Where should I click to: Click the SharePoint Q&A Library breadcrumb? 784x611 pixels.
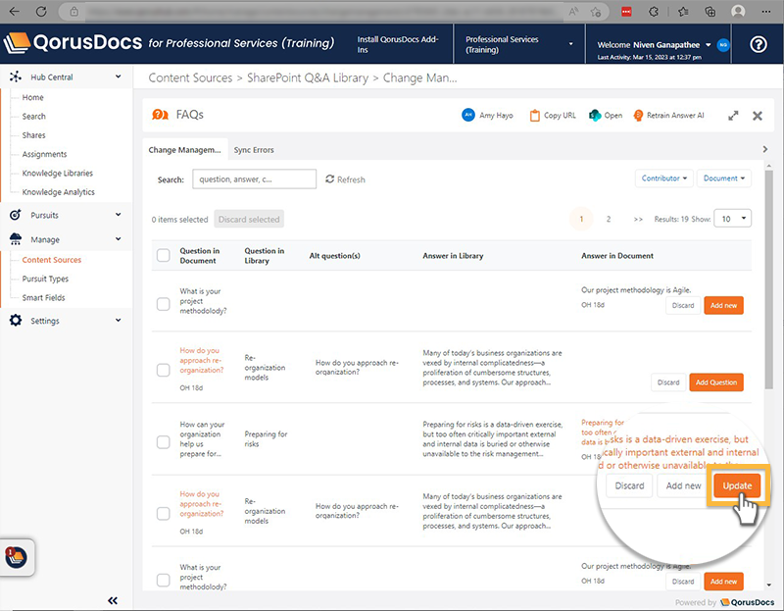pos(308,78)
